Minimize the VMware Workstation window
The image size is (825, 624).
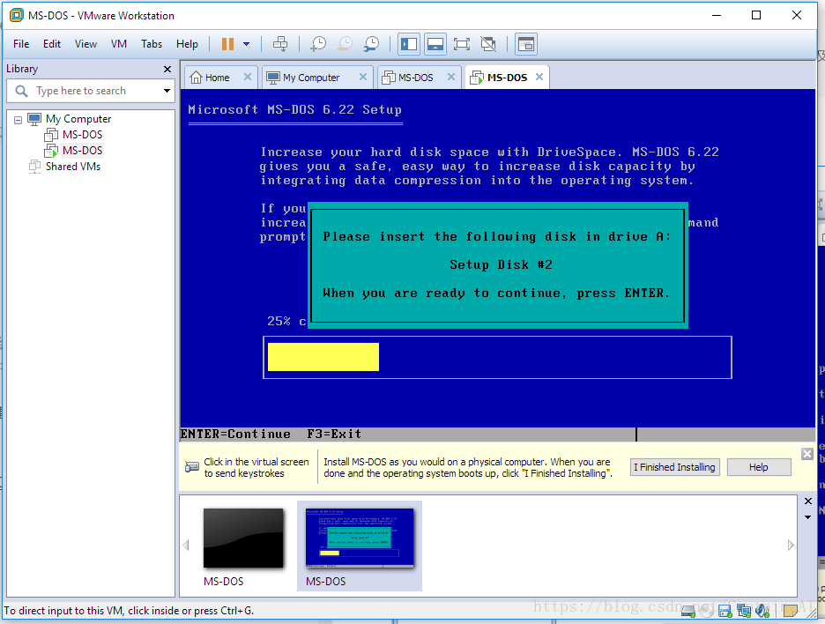tap(716, 15)
